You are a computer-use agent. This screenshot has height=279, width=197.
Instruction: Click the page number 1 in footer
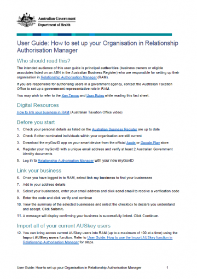pos(167,267)
